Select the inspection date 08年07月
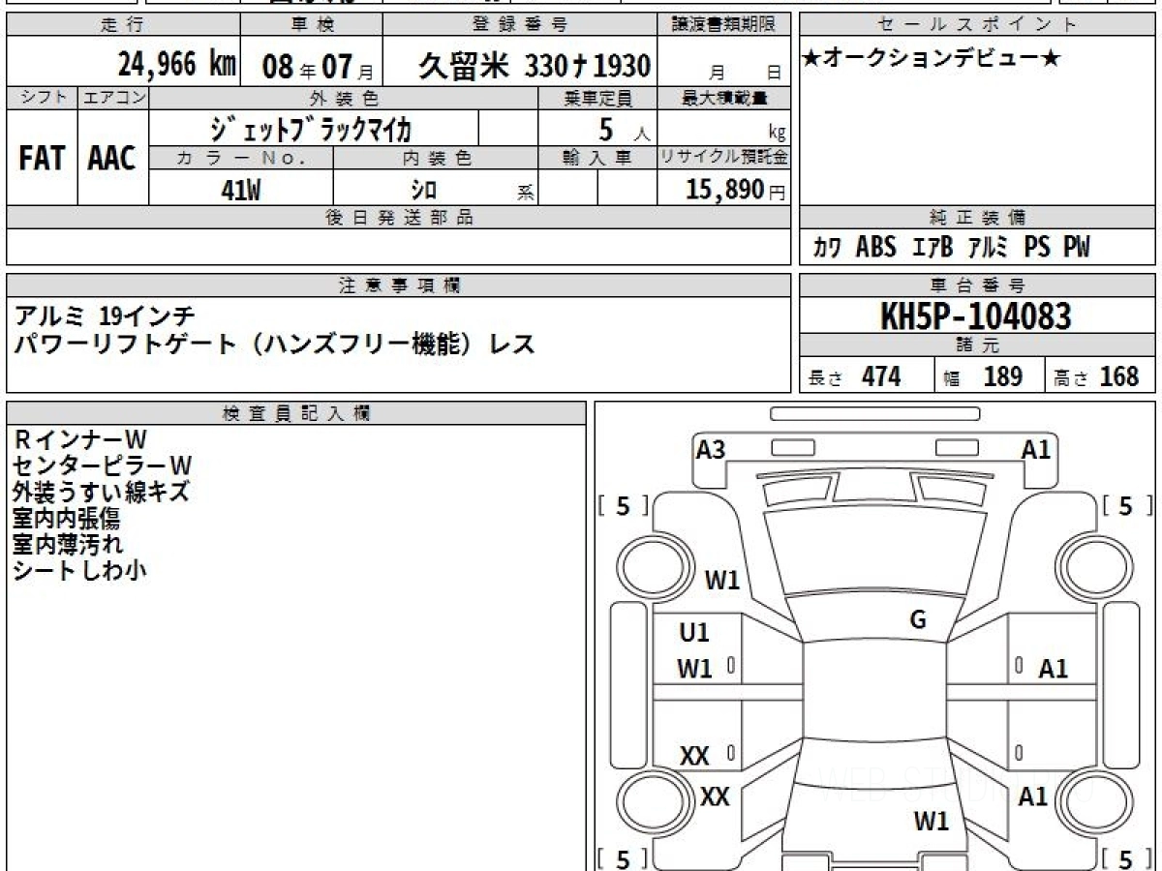This screenshot has width=1162, height=871. pos(318,67)
